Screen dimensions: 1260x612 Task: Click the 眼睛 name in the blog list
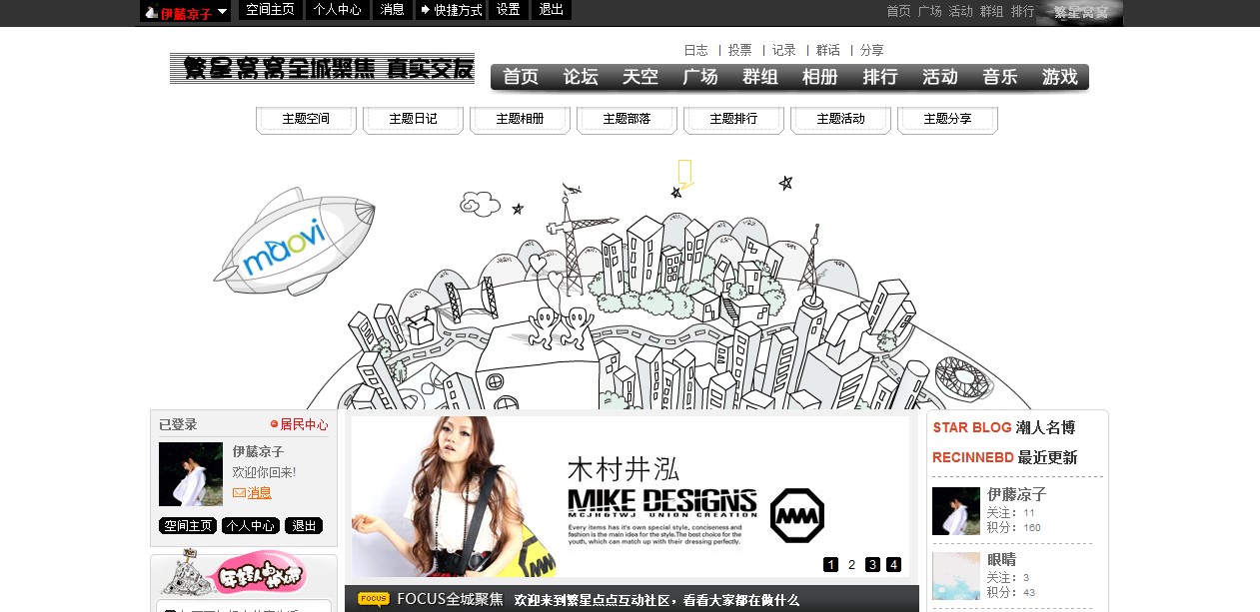pyautogui.click(x=1002, y=559)
